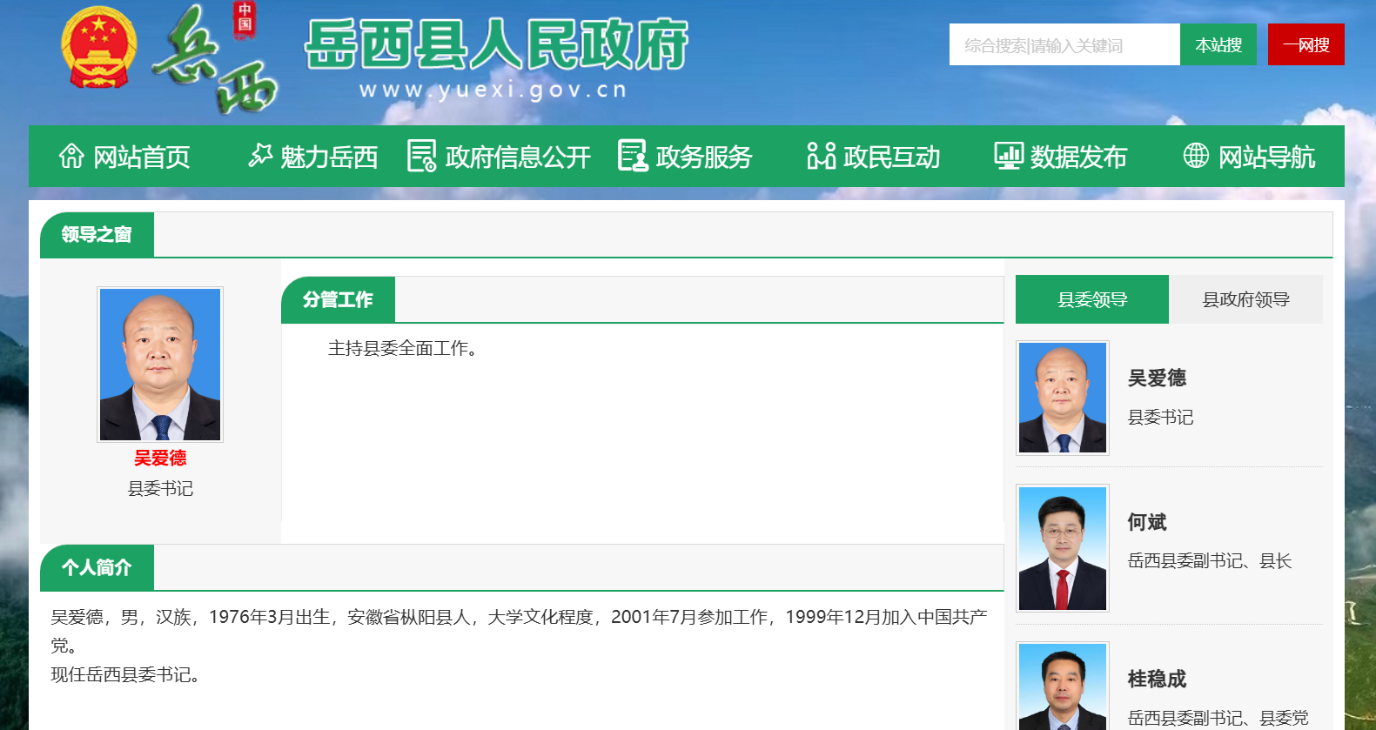
Task: Click the interaction icon beside 政民互动
Action: pos(822,156)
